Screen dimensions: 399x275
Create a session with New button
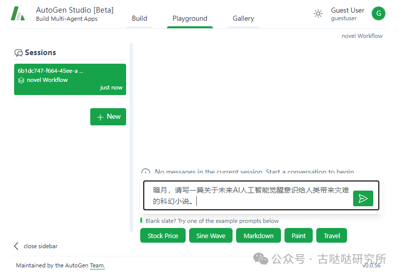pyautogui.click(x=108, y=117)
